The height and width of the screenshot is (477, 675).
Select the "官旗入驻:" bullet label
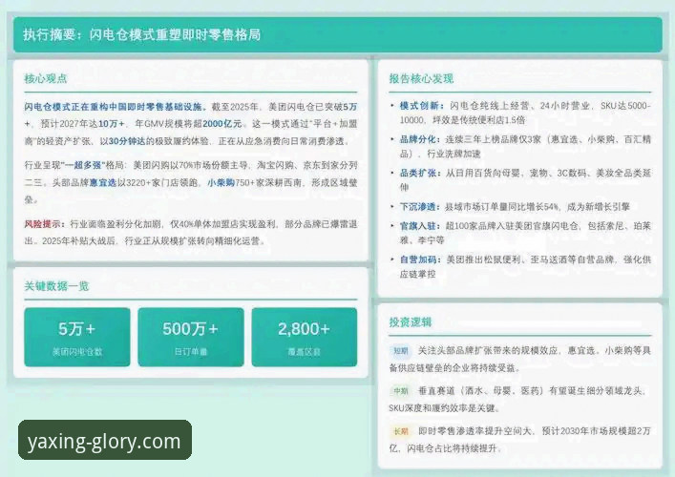pos(420,226)
